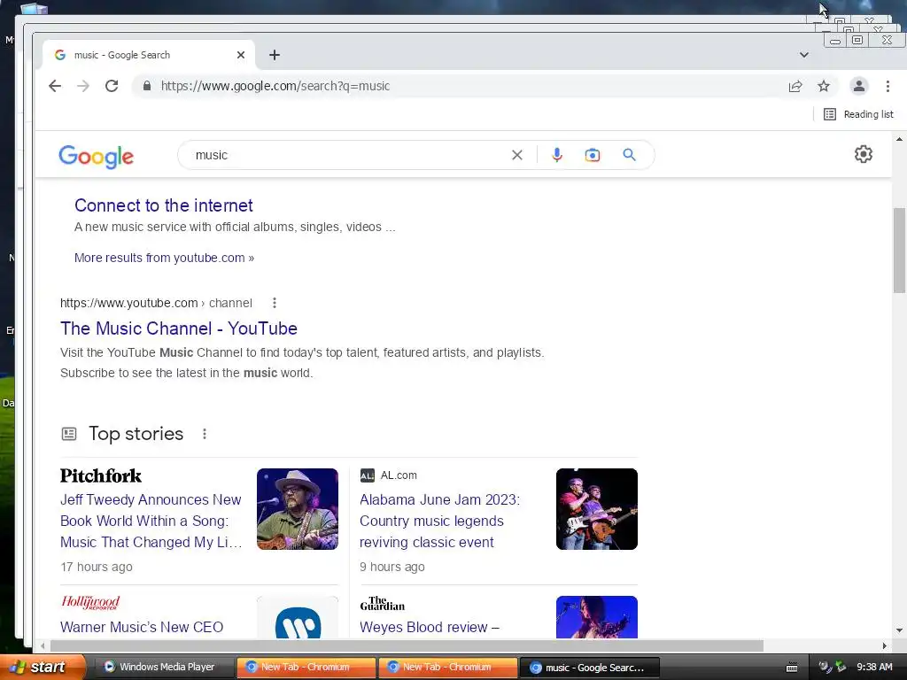Share this page via the share icon
This screenshot has height=680, width=907.
(795, 86)
